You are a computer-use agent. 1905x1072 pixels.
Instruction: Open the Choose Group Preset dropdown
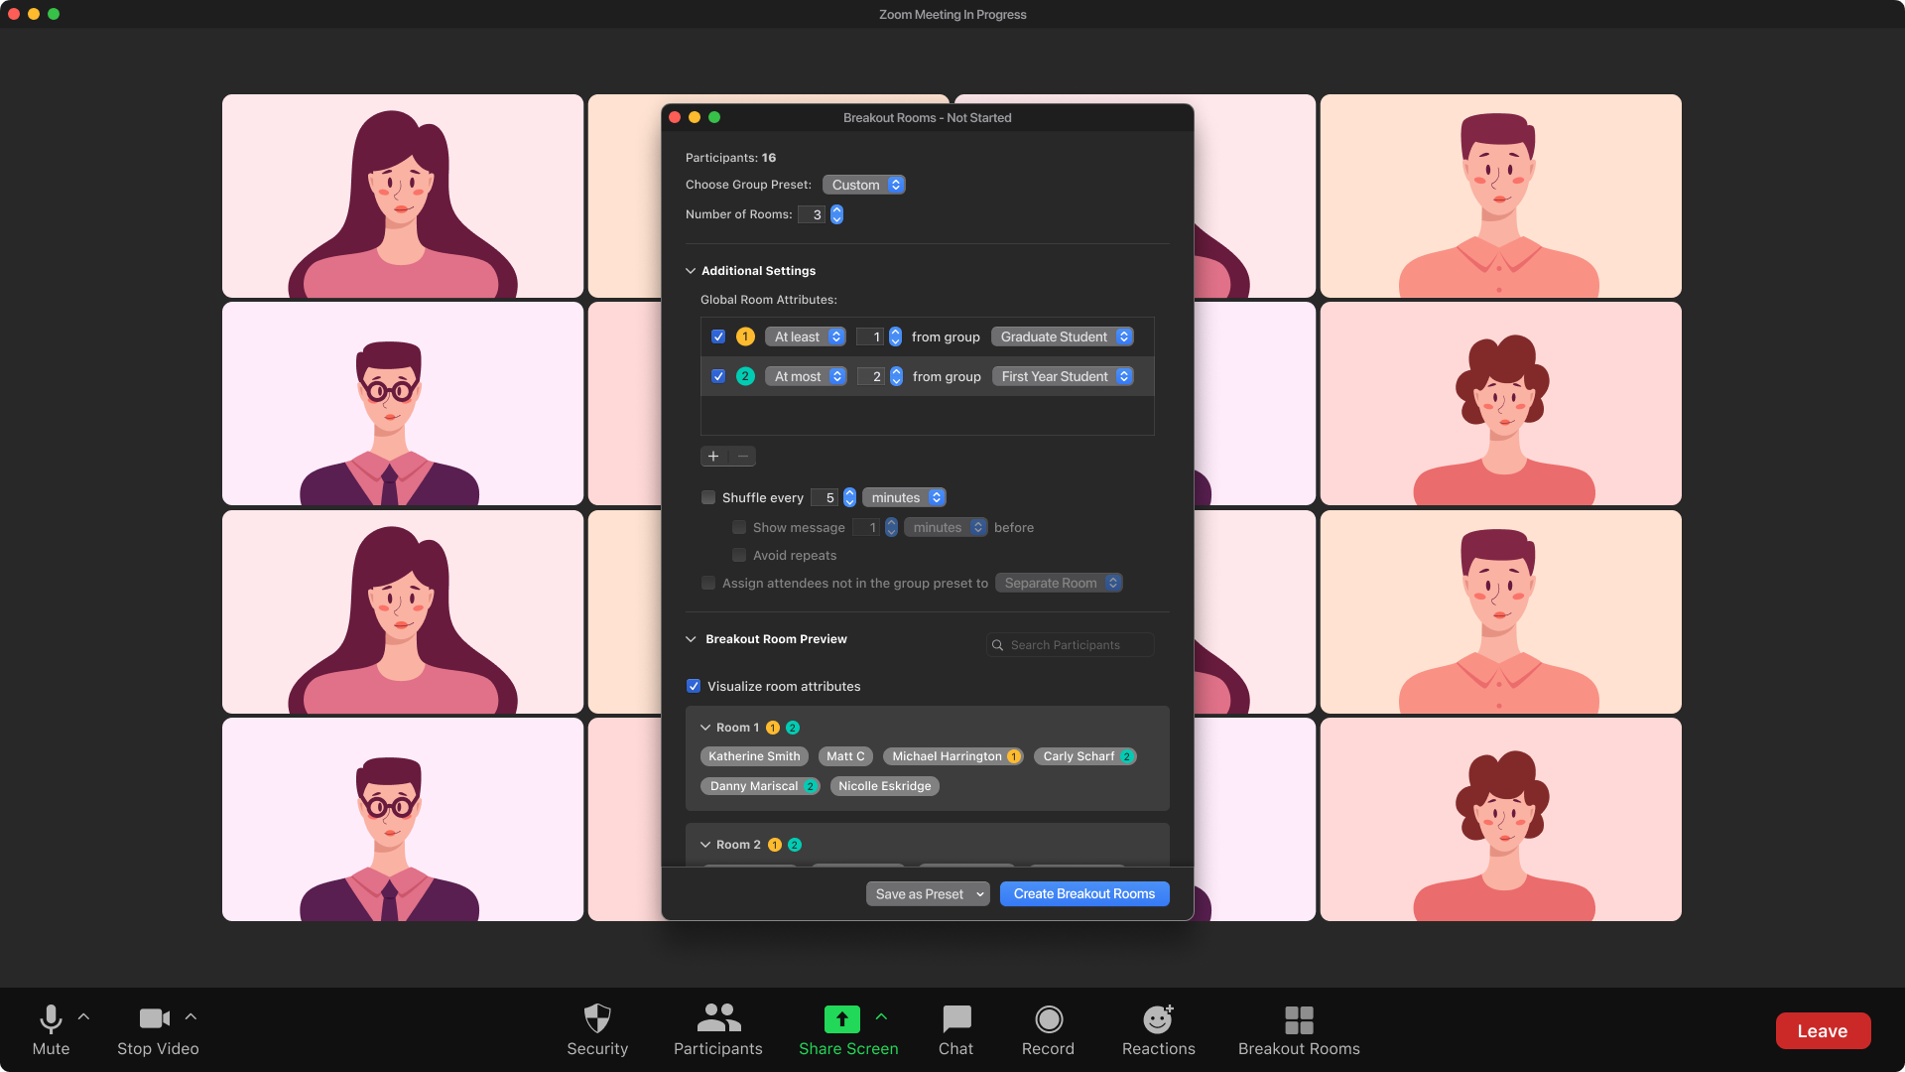coord(865,185)
